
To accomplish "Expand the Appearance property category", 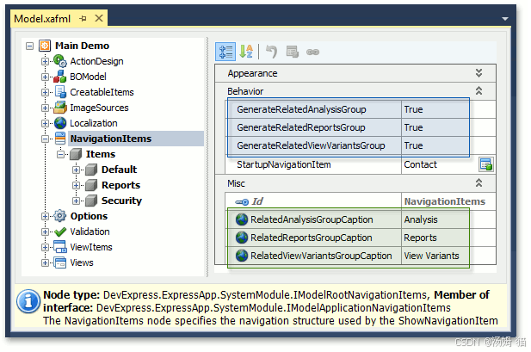I will click(x=479, y=73).
